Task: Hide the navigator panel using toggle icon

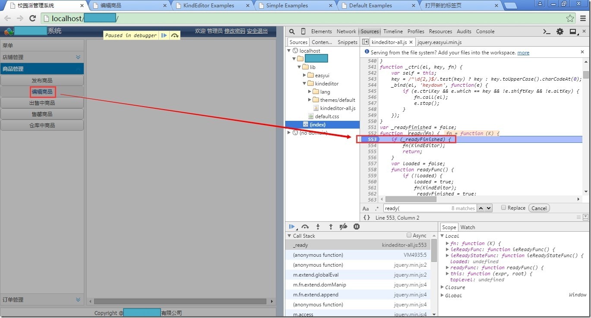Action: pos(365,42)
